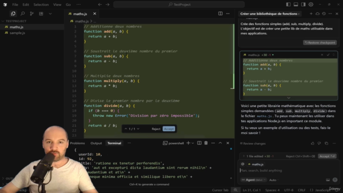
Task: Open terminal more actions ellipsis
Action: point(213,143)
